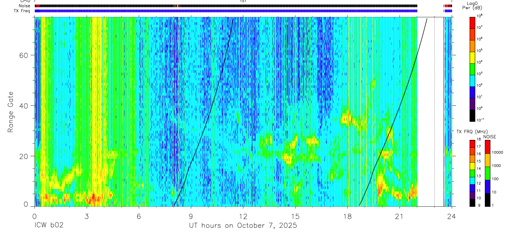
Task: Click the blue 11–12 MHz segment of the TX FRQ colorbar
Action: [x=472, y=188]
